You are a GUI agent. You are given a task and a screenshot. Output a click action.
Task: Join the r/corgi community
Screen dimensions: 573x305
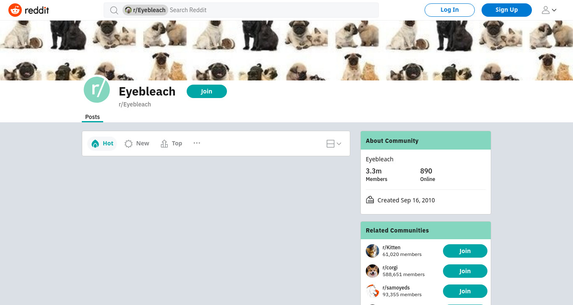tap(465, 271)
